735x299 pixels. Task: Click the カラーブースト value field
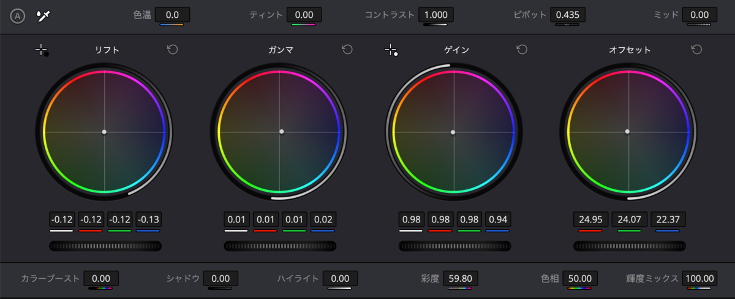point(101,278)
